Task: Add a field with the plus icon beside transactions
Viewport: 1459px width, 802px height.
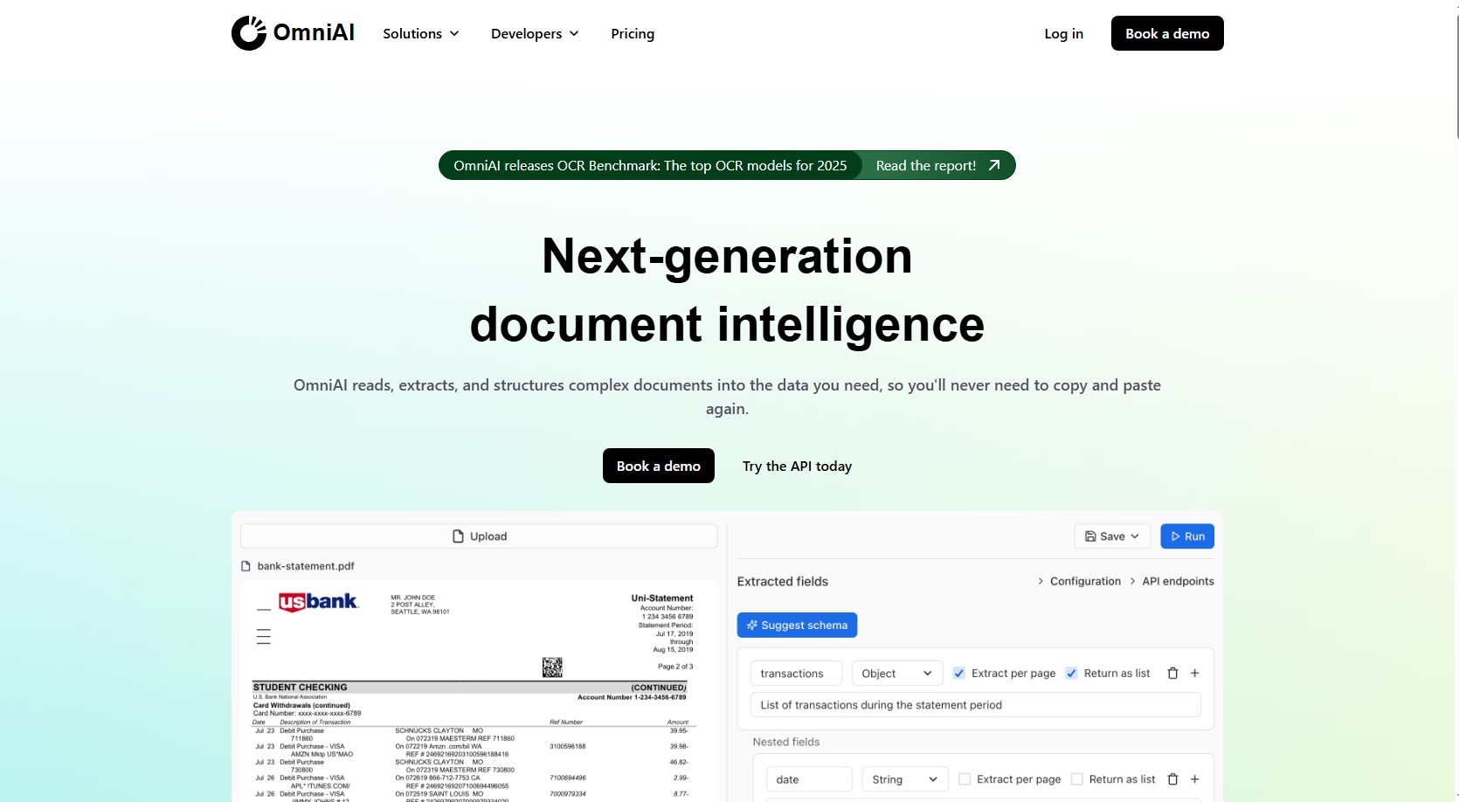Action: point(1194,673)
